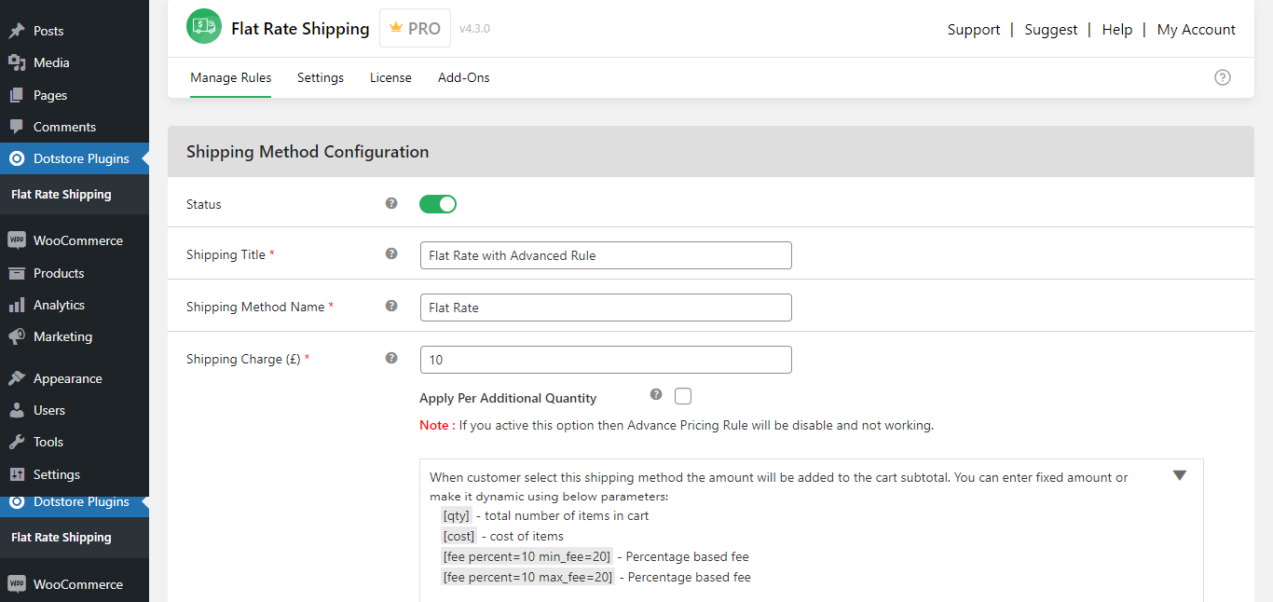Click the Status help tooltip icon
This screenshot has width=1273, height=602.
tap(391, 203)
